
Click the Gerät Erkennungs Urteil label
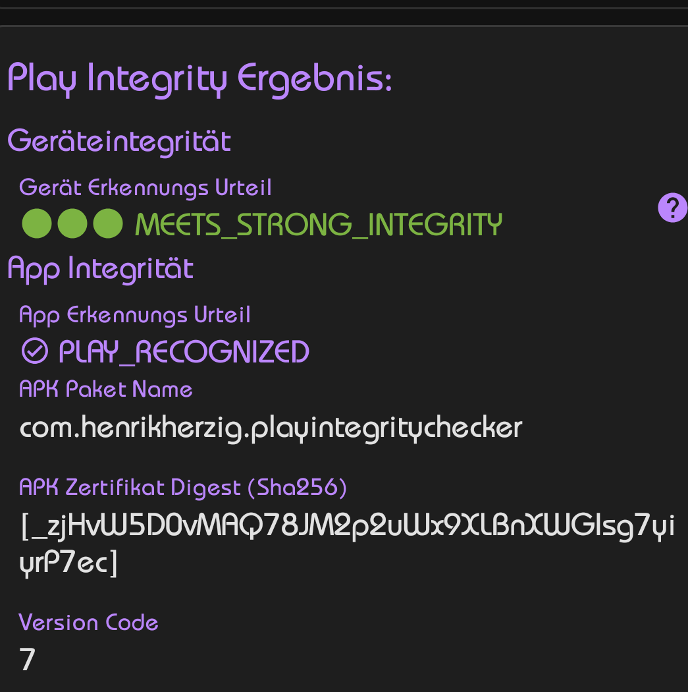pyautogui.click(x=146, y=188)
